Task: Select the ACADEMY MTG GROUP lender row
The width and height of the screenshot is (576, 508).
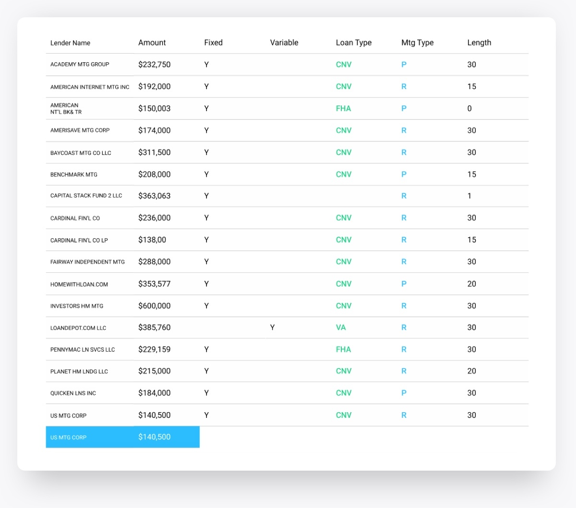Action: click(287, 64)
